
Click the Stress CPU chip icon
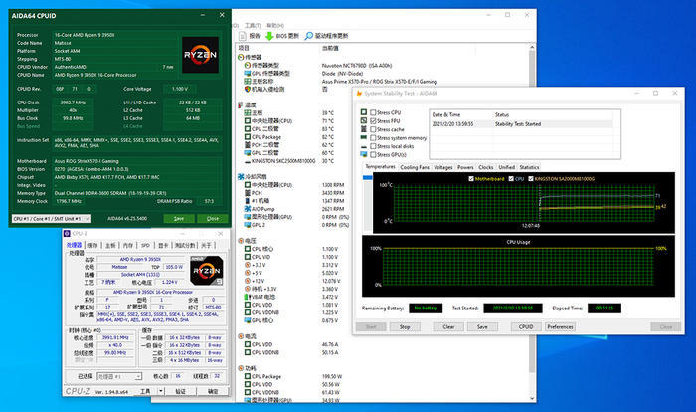[364, 112]
